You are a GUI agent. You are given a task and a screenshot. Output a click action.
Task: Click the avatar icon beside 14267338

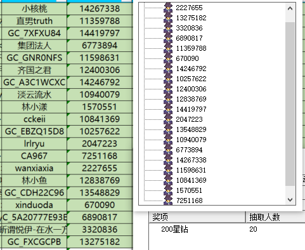tap(168, 160)
